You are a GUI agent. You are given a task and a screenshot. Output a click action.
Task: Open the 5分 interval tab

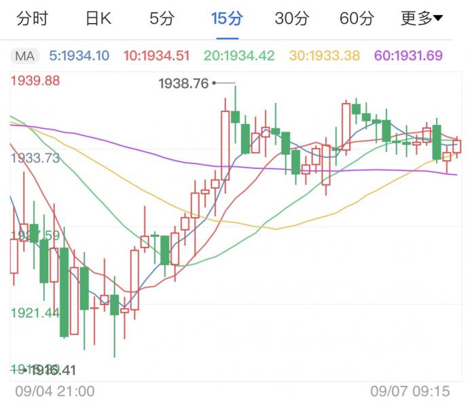[162, 19]
